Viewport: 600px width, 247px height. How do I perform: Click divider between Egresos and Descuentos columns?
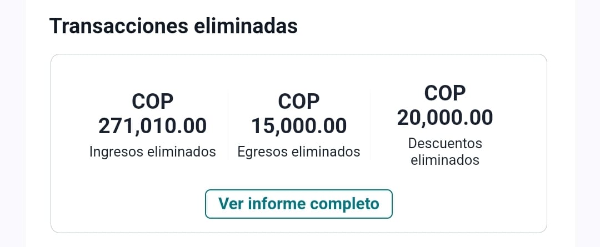(x=371, y=126)
